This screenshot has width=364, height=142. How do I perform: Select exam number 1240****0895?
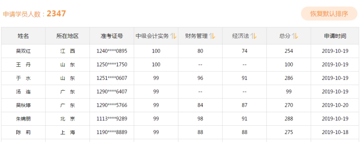click(x=112, y=51)
